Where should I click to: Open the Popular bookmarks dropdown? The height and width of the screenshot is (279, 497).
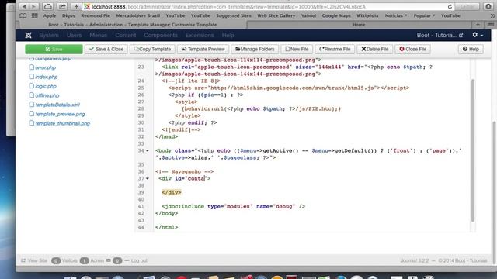coord(424,15)
